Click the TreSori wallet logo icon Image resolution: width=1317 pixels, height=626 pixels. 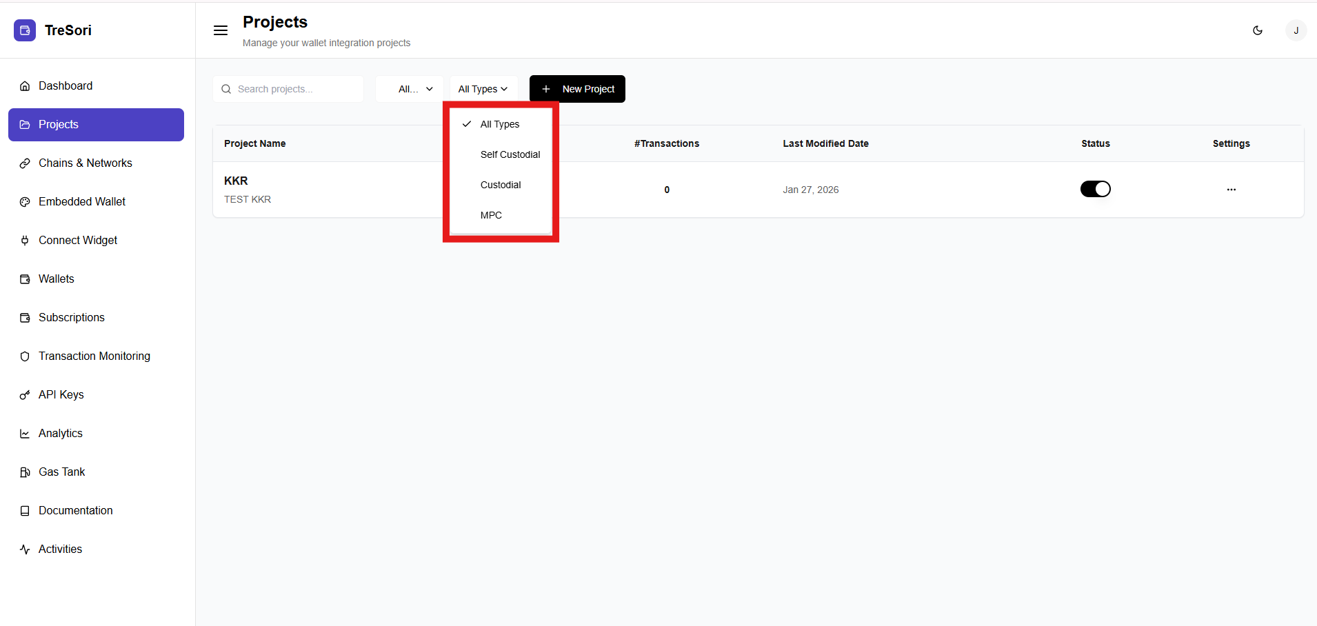(x=25, y=30)
